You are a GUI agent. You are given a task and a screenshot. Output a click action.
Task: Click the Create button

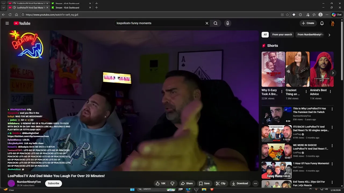pos(308,23)
